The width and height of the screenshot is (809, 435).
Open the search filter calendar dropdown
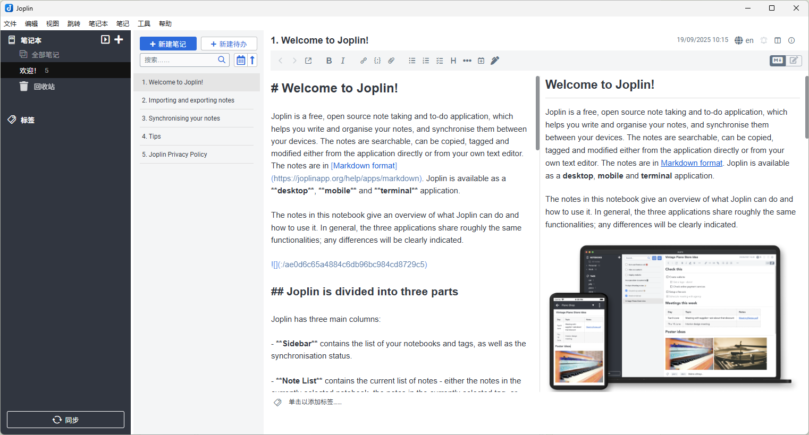click(240, 59)
